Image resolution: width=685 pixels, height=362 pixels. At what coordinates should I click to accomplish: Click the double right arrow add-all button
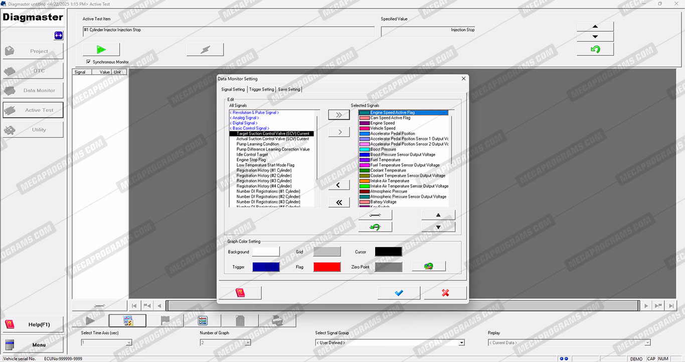pyautogui.click(x=339, y=115)
